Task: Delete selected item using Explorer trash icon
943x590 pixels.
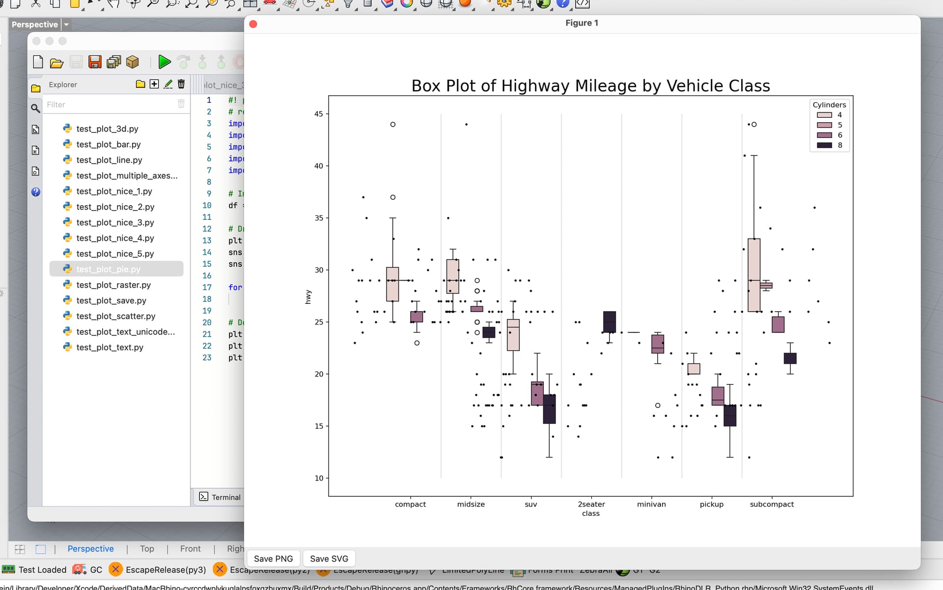Action: coord(181,84)
